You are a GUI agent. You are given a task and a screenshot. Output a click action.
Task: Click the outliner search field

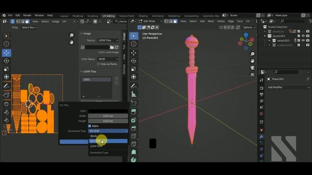coord(292,21)
